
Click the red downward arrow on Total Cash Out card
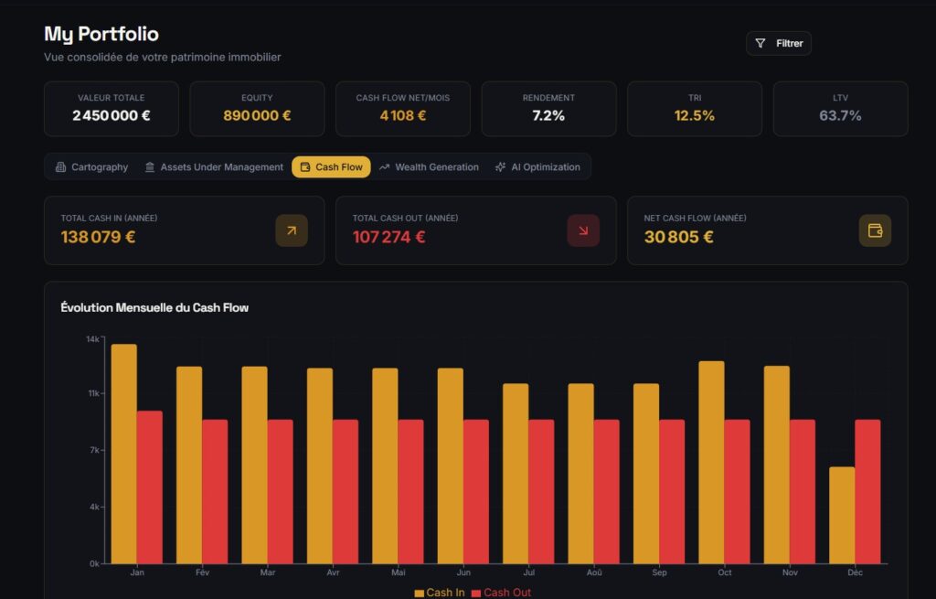coord(583,230)
